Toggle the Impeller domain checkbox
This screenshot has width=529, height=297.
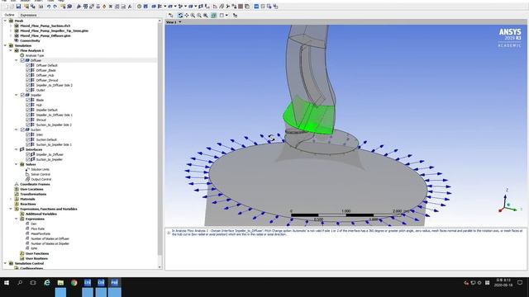coord(22,95)
